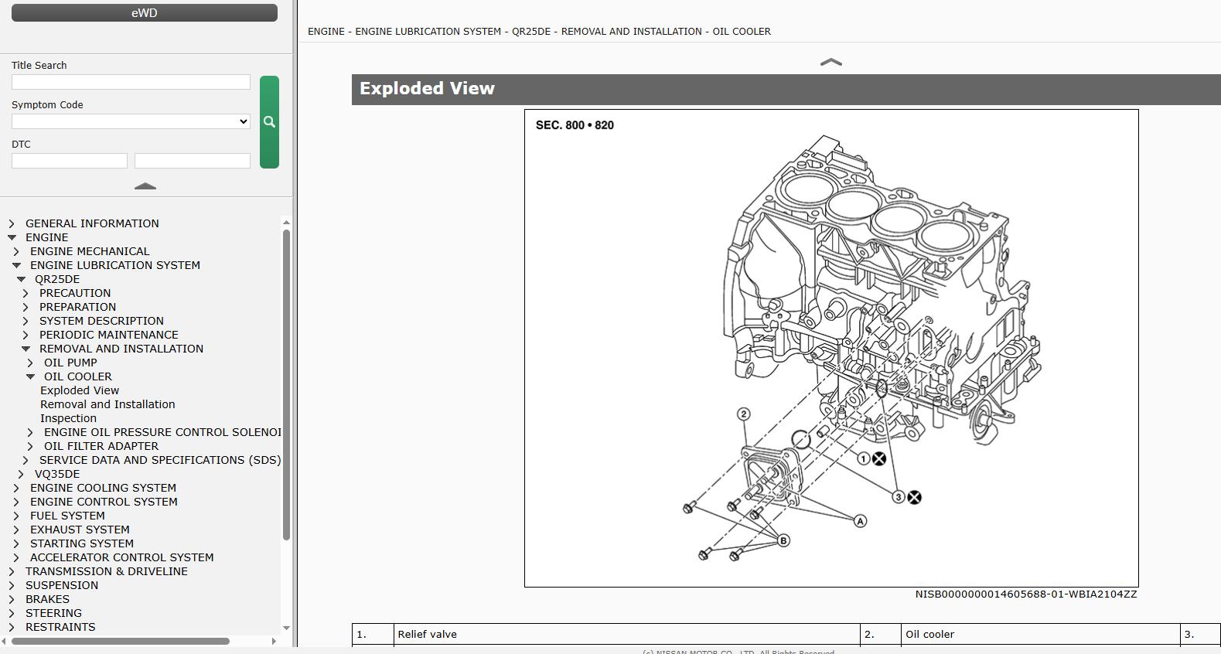Expand ENGINE CONTROL SYSTEM node
This screenshot has width=1221, height=654.
click(x=16, y=502)
